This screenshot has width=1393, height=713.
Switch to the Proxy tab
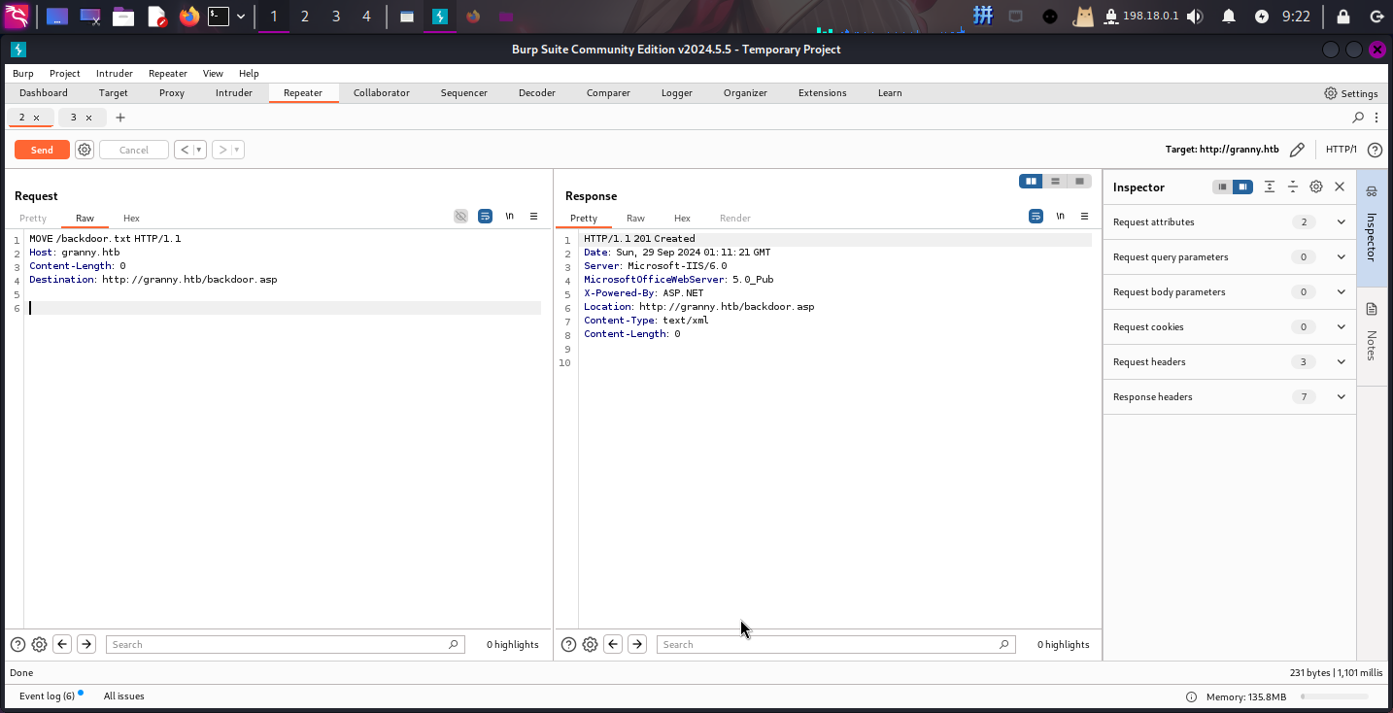pos(172,93)
